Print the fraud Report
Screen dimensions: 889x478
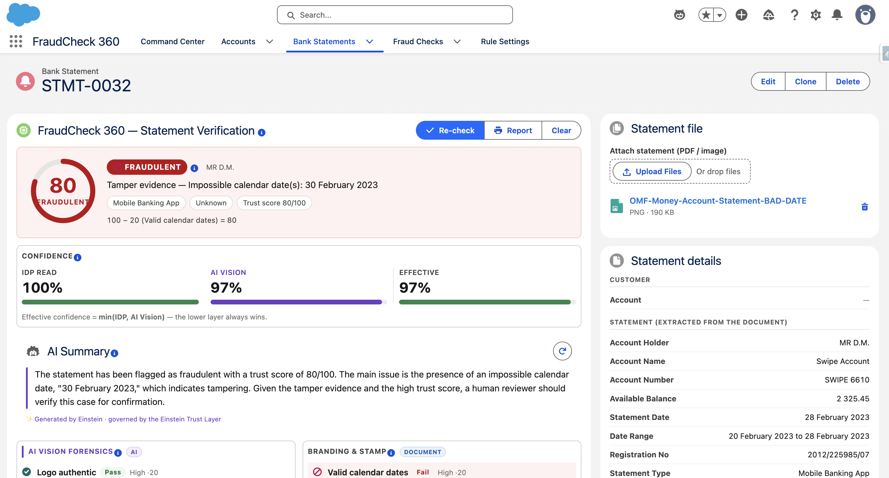(x=513, y=130)
